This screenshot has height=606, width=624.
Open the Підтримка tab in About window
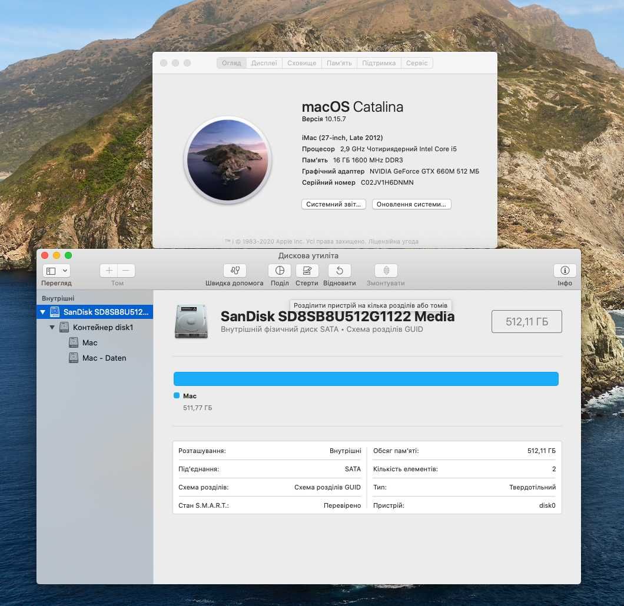pyautogui.click(x=379, y=63)
